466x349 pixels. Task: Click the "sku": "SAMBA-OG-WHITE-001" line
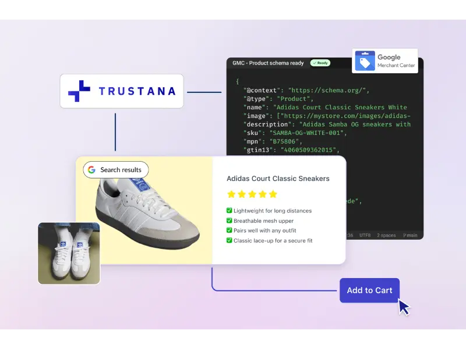click(x=295, y=133)
